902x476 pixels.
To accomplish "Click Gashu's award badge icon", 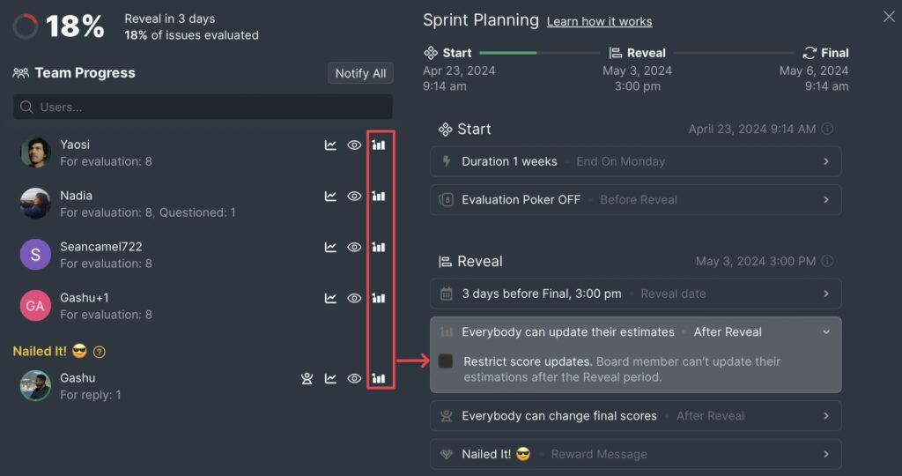I will coord(307,379).
